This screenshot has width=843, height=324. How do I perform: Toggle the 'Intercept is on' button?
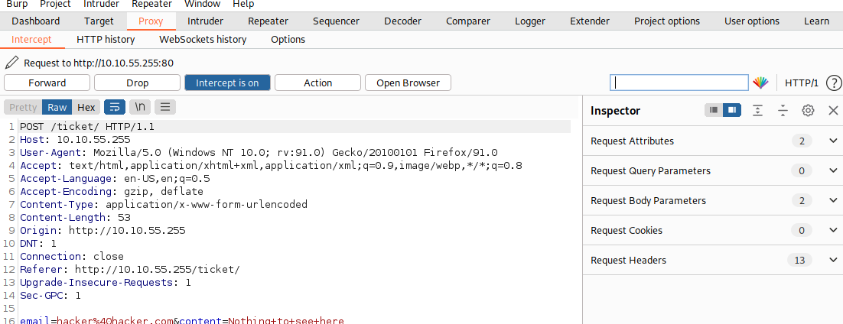(227, 83)
